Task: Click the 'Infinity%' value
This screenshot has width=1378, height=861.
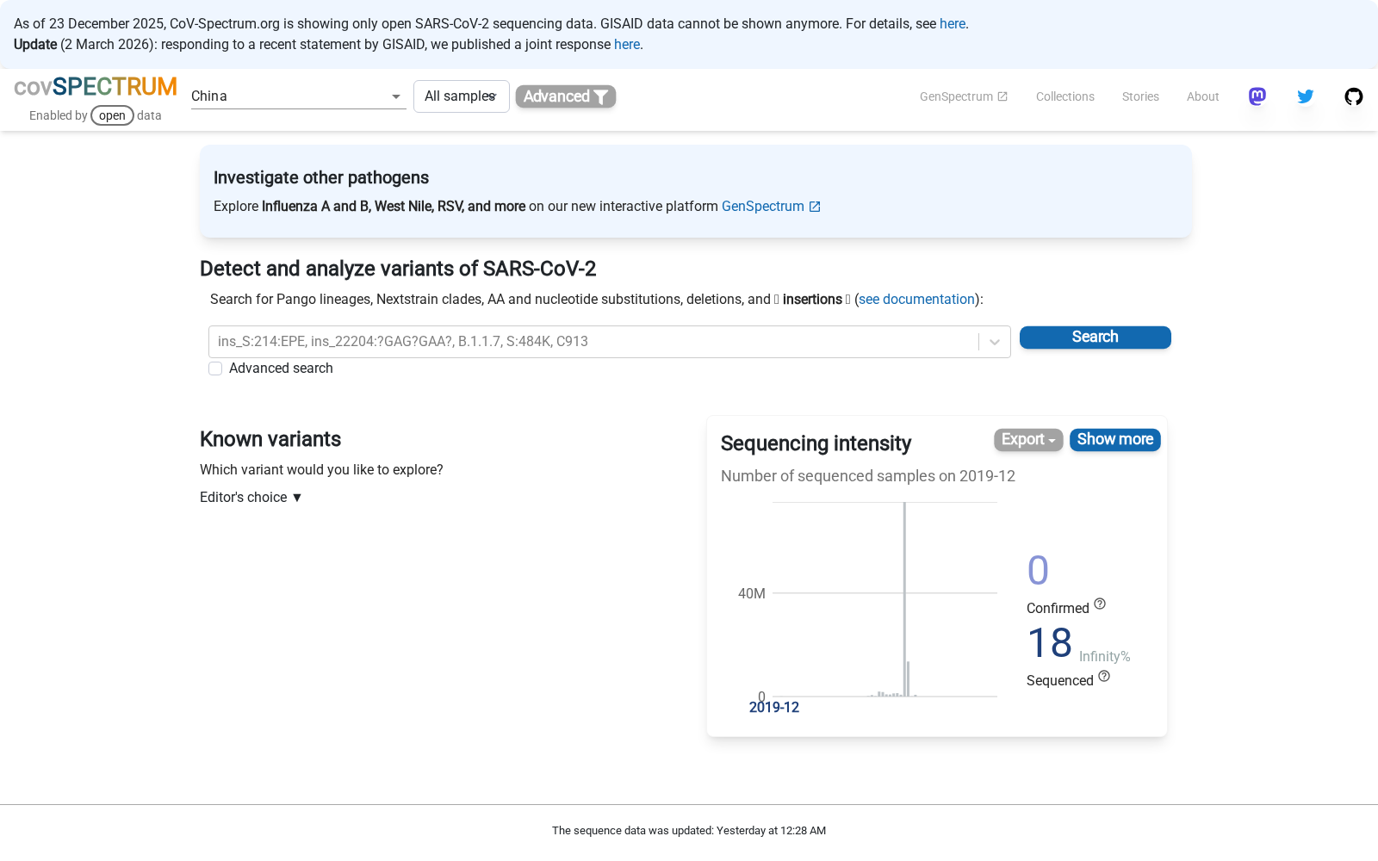Action: [x=1105, y=657]
